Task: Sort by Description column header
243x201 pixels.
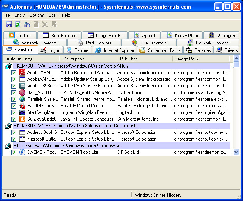Action: click(x=88, y=59)
